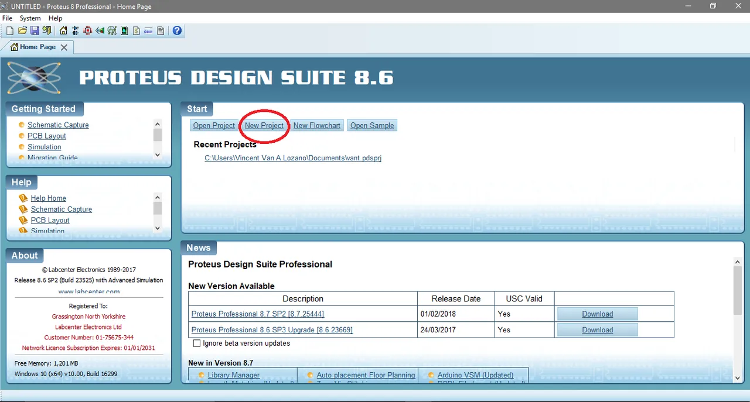Image resolution: width=750 pixels, height=402 pixels.
Task: Click the bullet icon beside PCB Layout in Getting Started
Action: [22, 136]
